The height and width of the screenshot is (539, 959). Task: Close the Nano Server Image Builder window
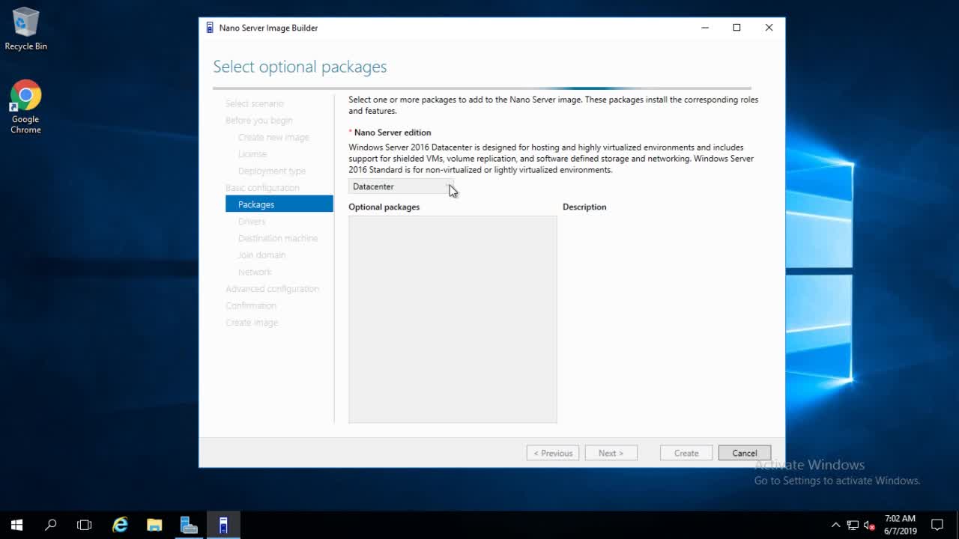tap(769, 28)
